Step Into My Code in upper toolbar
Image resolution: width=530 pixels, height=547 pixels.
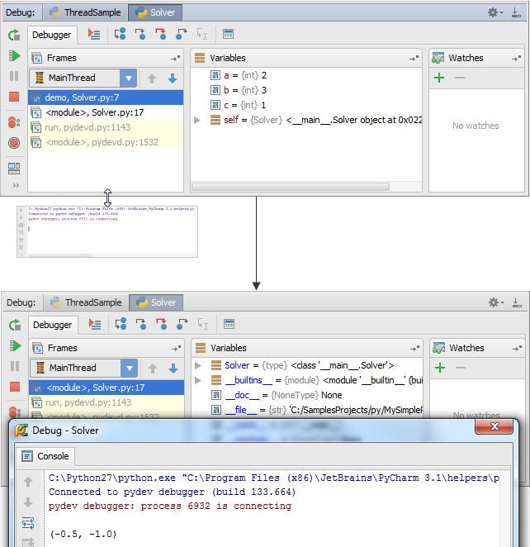[x=161, y=34]
